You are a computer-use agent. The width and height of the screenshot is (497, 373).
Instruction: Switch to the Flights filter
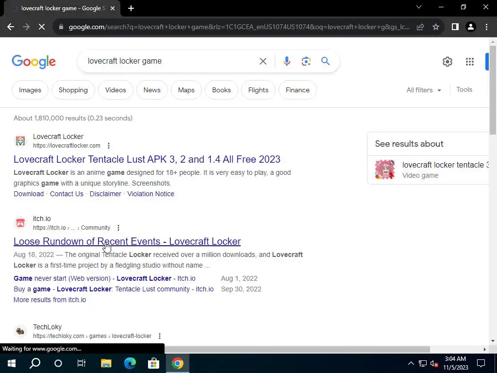click(258, 90)
